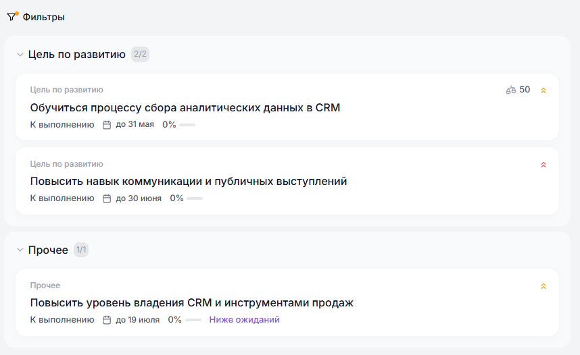580x355 pixels.
Task: Click progress bar of the communication goal
Action: point(195,198)
